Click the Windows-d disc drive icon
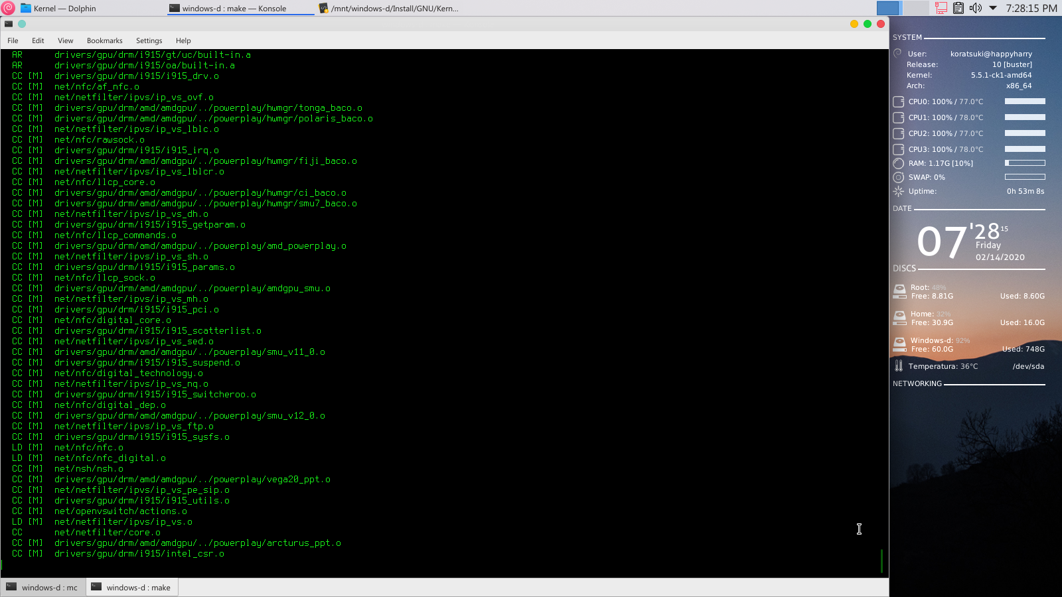Image resolution: width=1062 pixels, height=597 pixels. tap(899, 344)
